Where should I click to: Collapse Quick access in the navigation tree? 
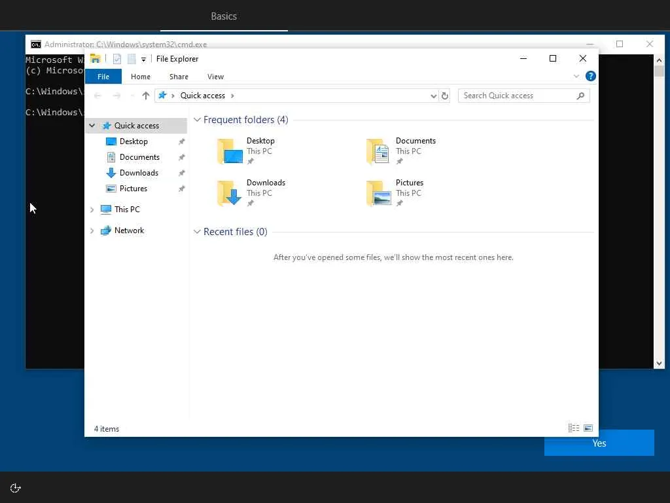[92, 125]
